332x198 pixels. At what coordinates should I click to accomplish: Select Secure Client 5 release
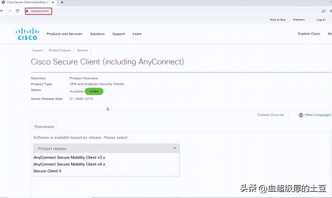[x=47, y=171]
